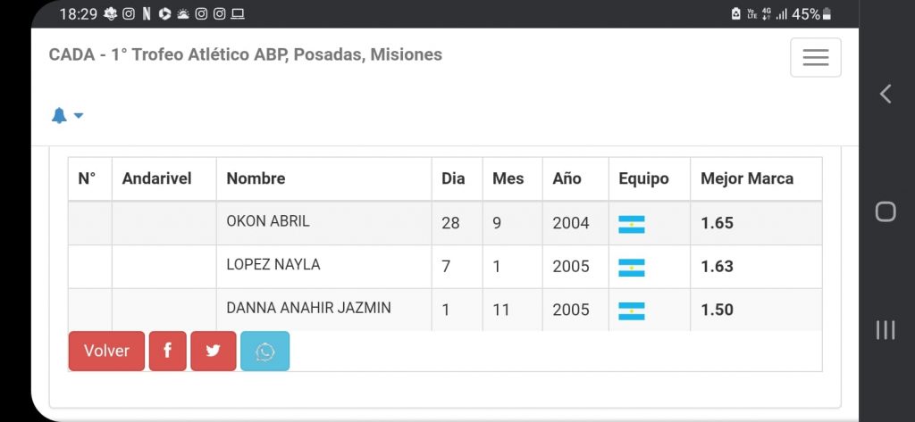The image size is (915, 422).
Task: Click the Andarivel column header
Action: click(x=156, y=178)
